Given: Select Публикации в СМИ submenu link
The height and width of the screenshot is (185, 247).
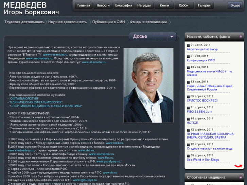Looking at the screenshot, I should click(108, 22).
